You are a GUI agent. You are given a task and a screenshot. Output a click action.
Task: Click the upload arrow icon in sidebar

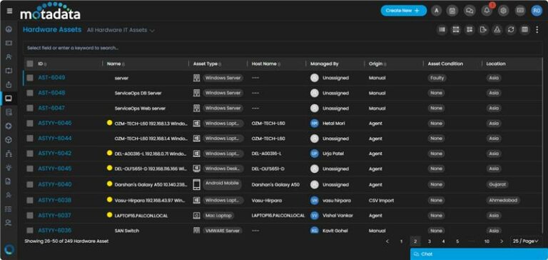click(9, 84)
